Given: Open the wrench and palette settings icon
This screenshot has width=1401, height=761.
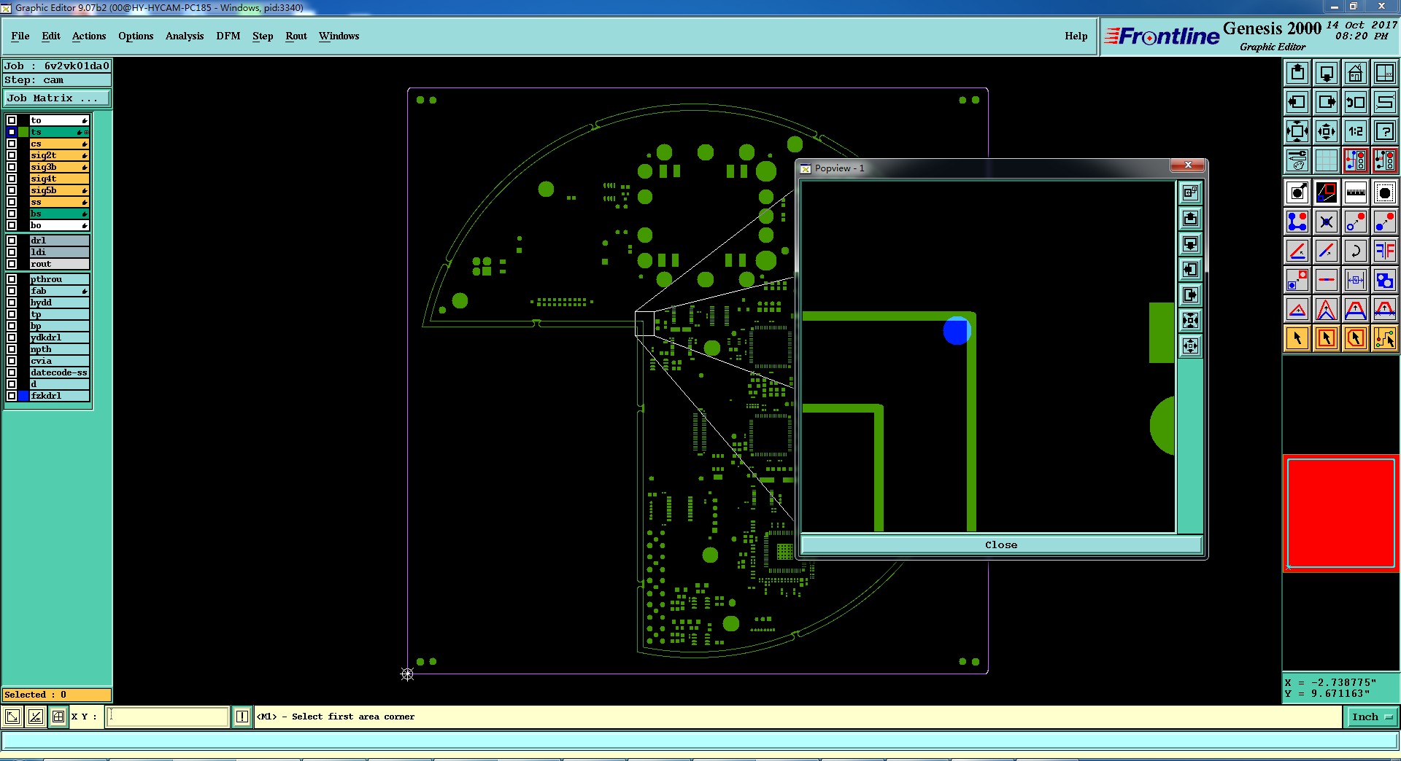Looking at the screenshot, I should (x=1297, y=160).
